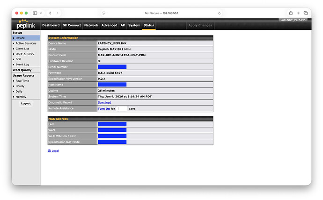The width and height of the screenshot is (323, 200).
Task: Open WAN Quality section
Action: click(22, 70)
